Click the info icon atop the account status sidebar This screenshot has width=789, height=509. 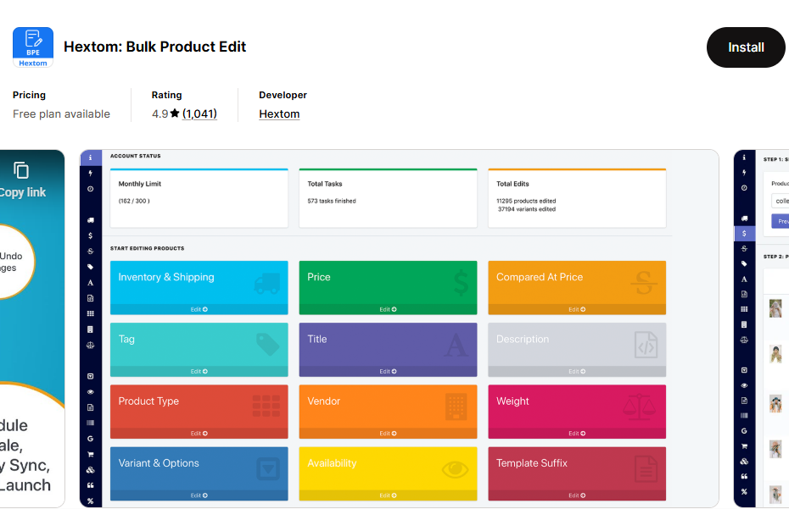pos(91,158)
